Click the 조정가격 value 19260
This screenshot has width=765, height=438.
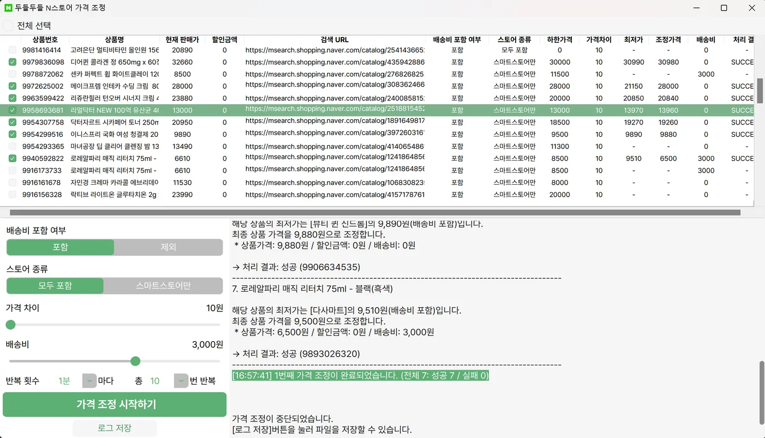click(x=668, y=122)
